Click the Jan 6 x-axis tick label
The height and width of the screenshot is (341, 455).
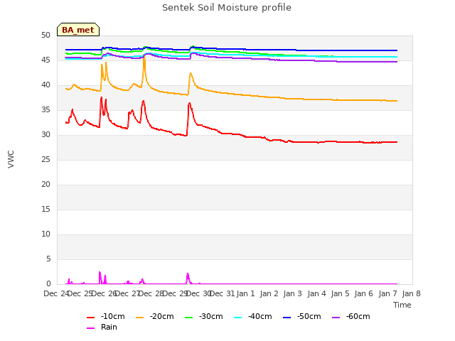click(x=364, y=293)
